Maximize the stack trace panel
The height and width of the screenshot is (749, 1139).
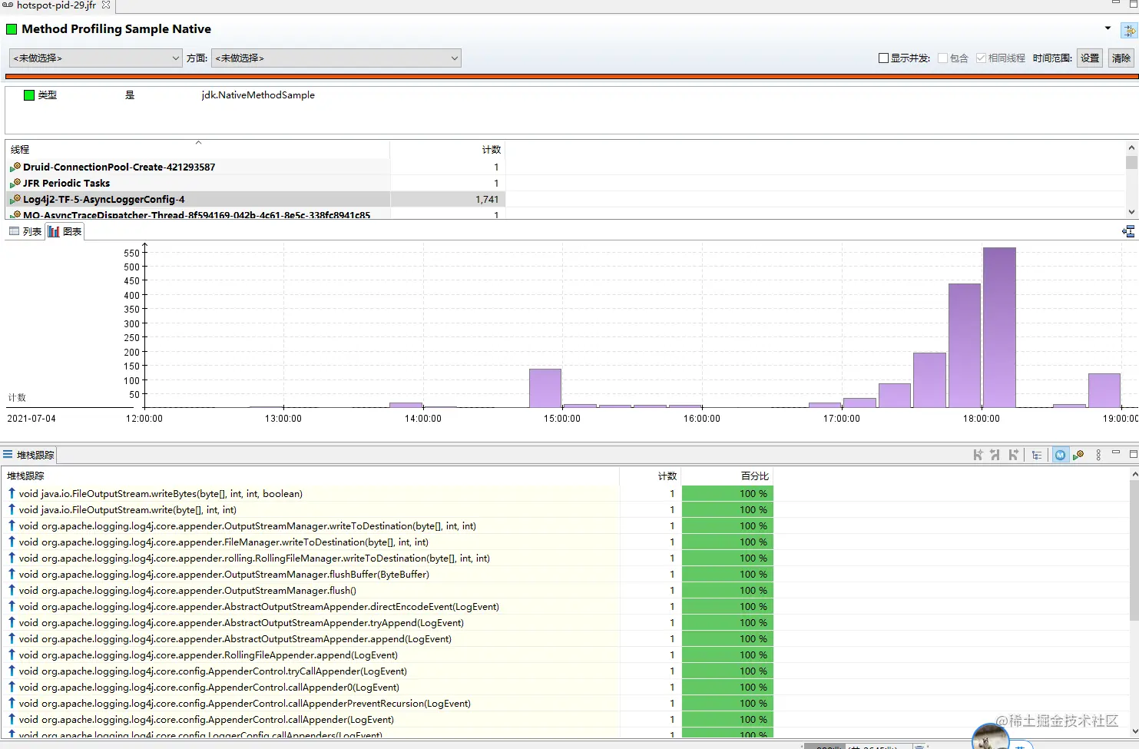(x=1133, y=454)
